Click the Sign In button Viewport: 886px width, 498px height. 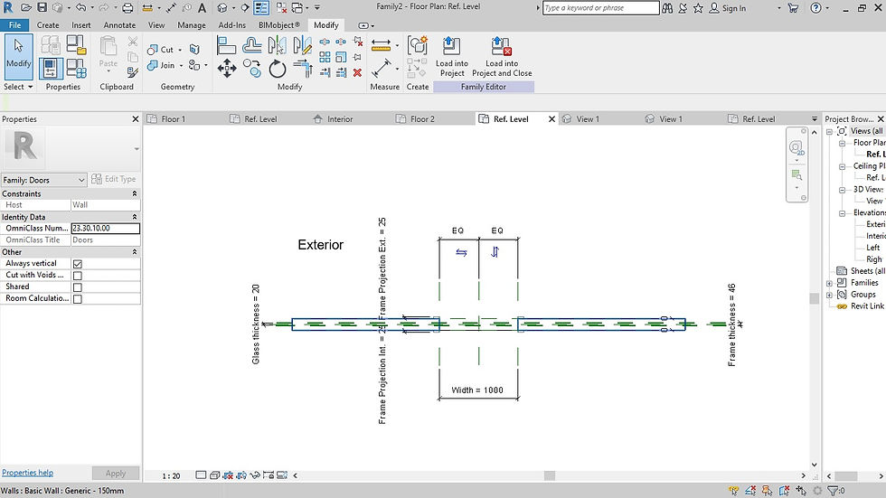[728, 8]
